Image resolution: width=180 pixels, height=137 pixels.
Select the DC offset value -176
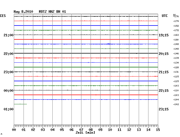pyautogui.click(x=176, y=16)
